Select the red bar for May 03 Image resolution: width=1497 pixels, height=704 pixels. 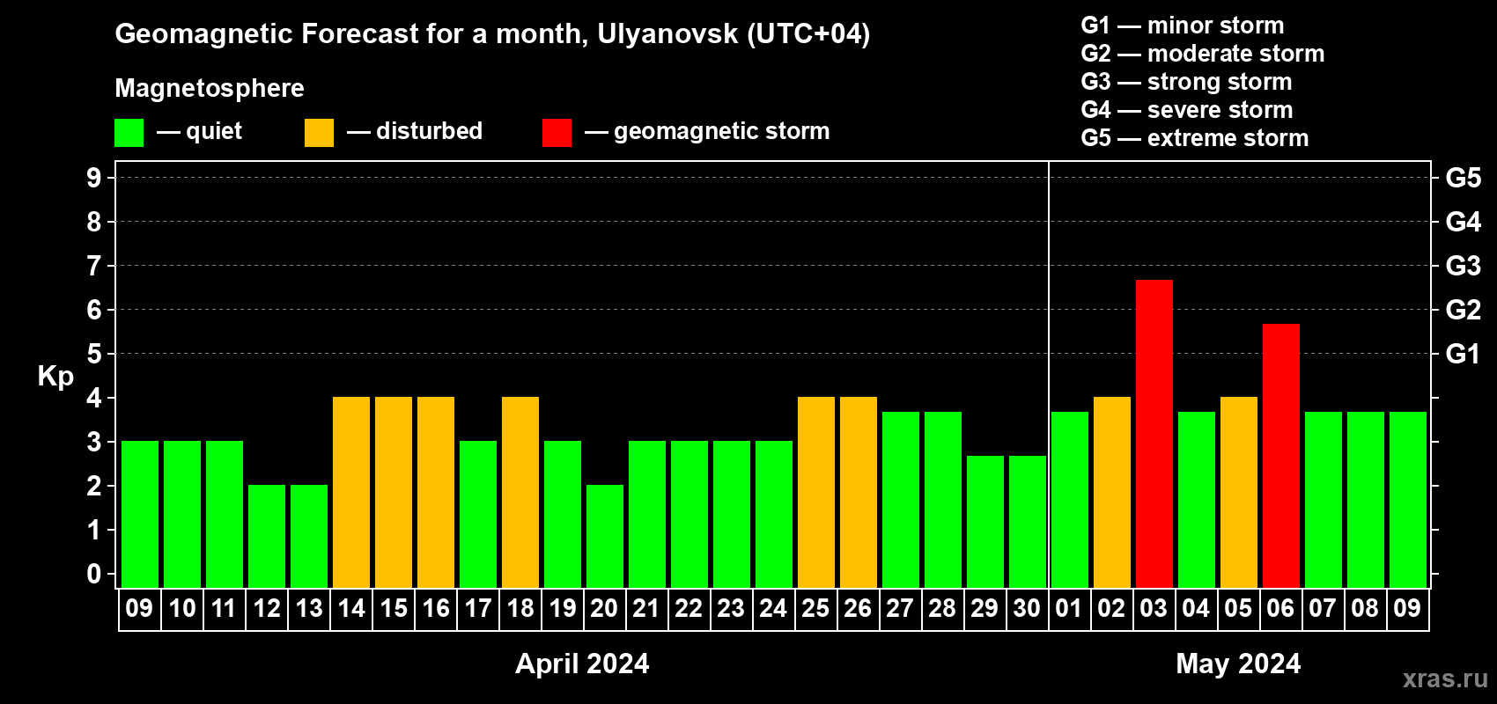tap(1154, 434)
